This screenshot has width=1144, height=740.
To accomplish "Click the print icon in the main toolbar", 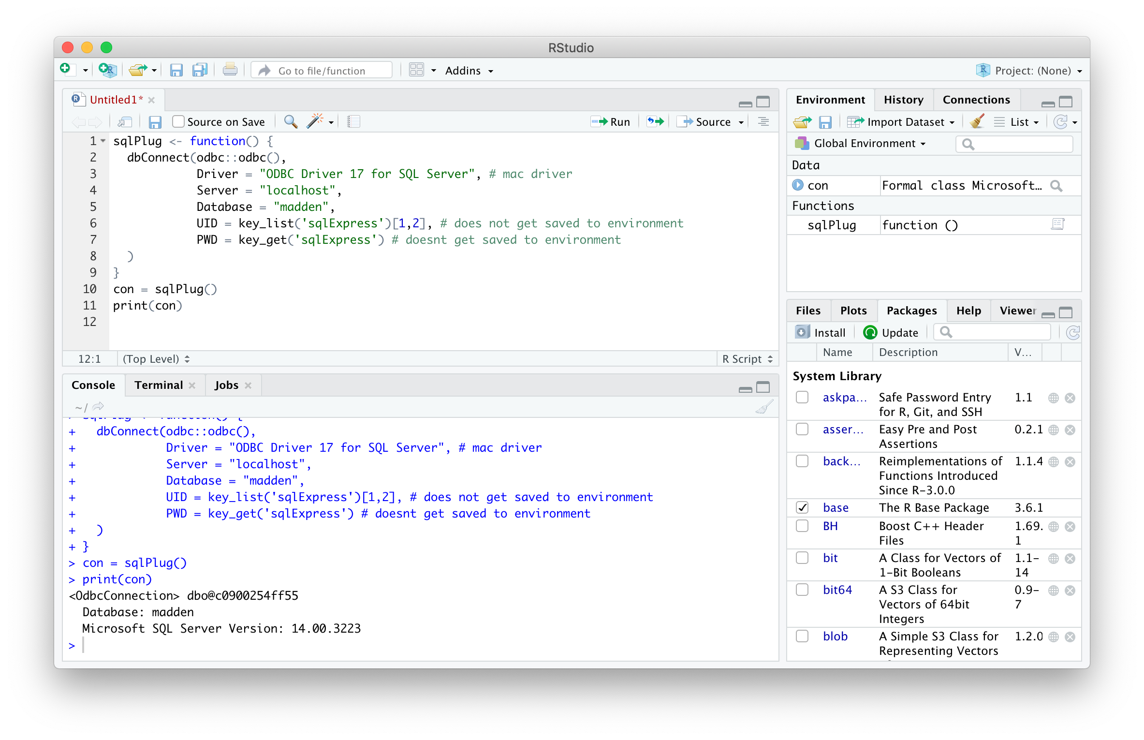I will point(230,71).
